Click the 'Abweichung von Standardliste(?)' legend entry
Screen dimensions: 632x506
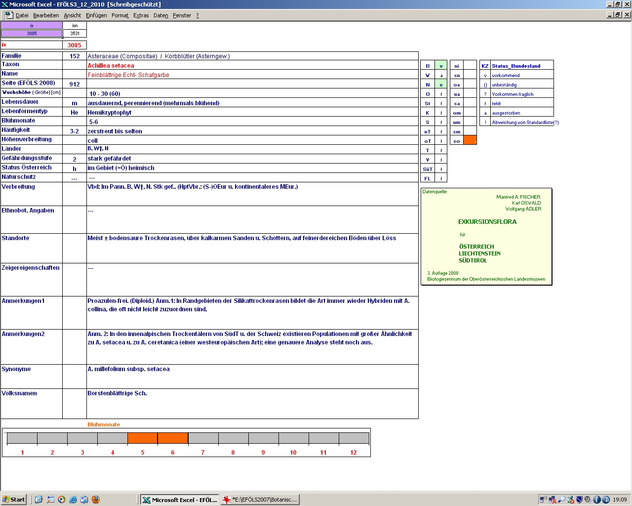pos(525,122)
